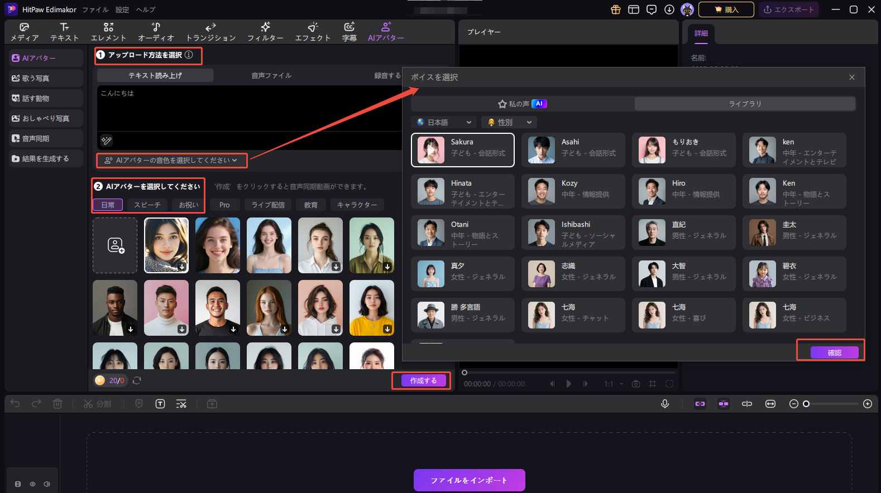The image size is (881, 493).
Task: Select the 音声ファイル upload tab
Action: click(271, 75)
